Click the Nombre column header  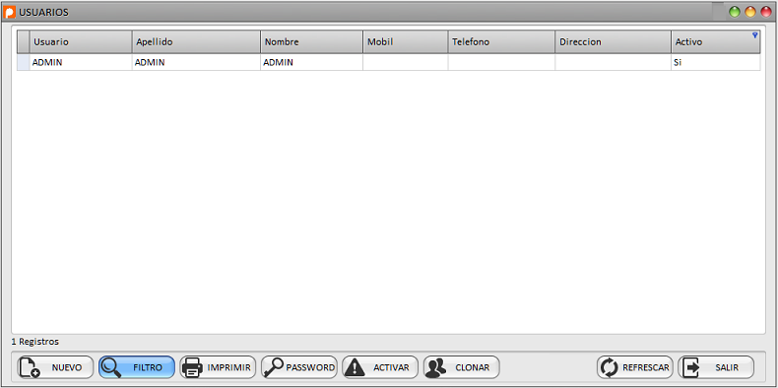point(312,41)
